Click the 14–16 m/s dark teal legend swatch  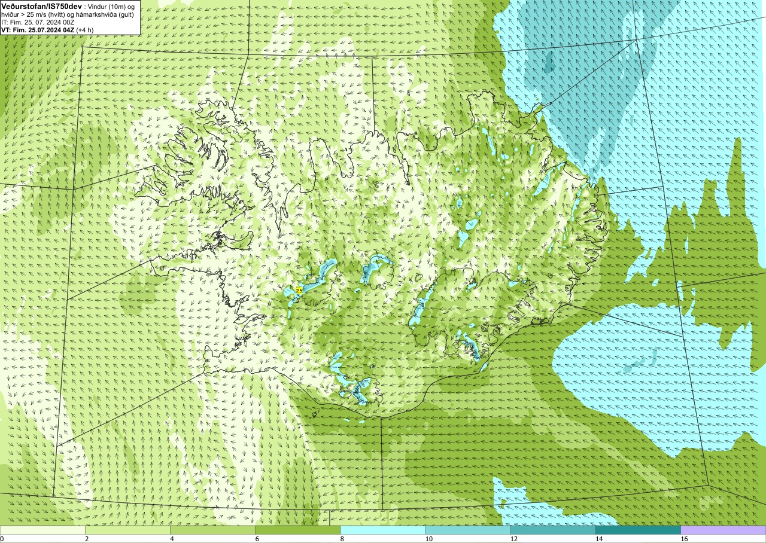pos(638,530)
